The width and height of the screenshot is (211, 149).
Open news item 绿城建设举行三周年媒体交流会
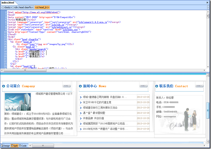100,108
